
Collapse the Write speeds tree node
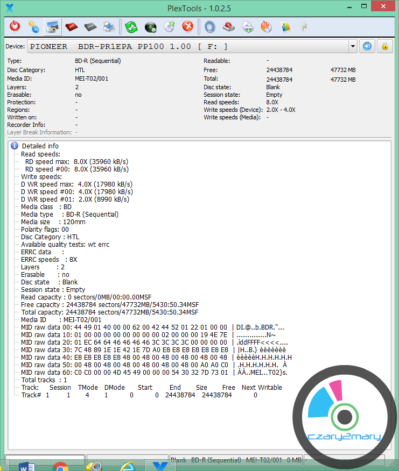(41, 176)
